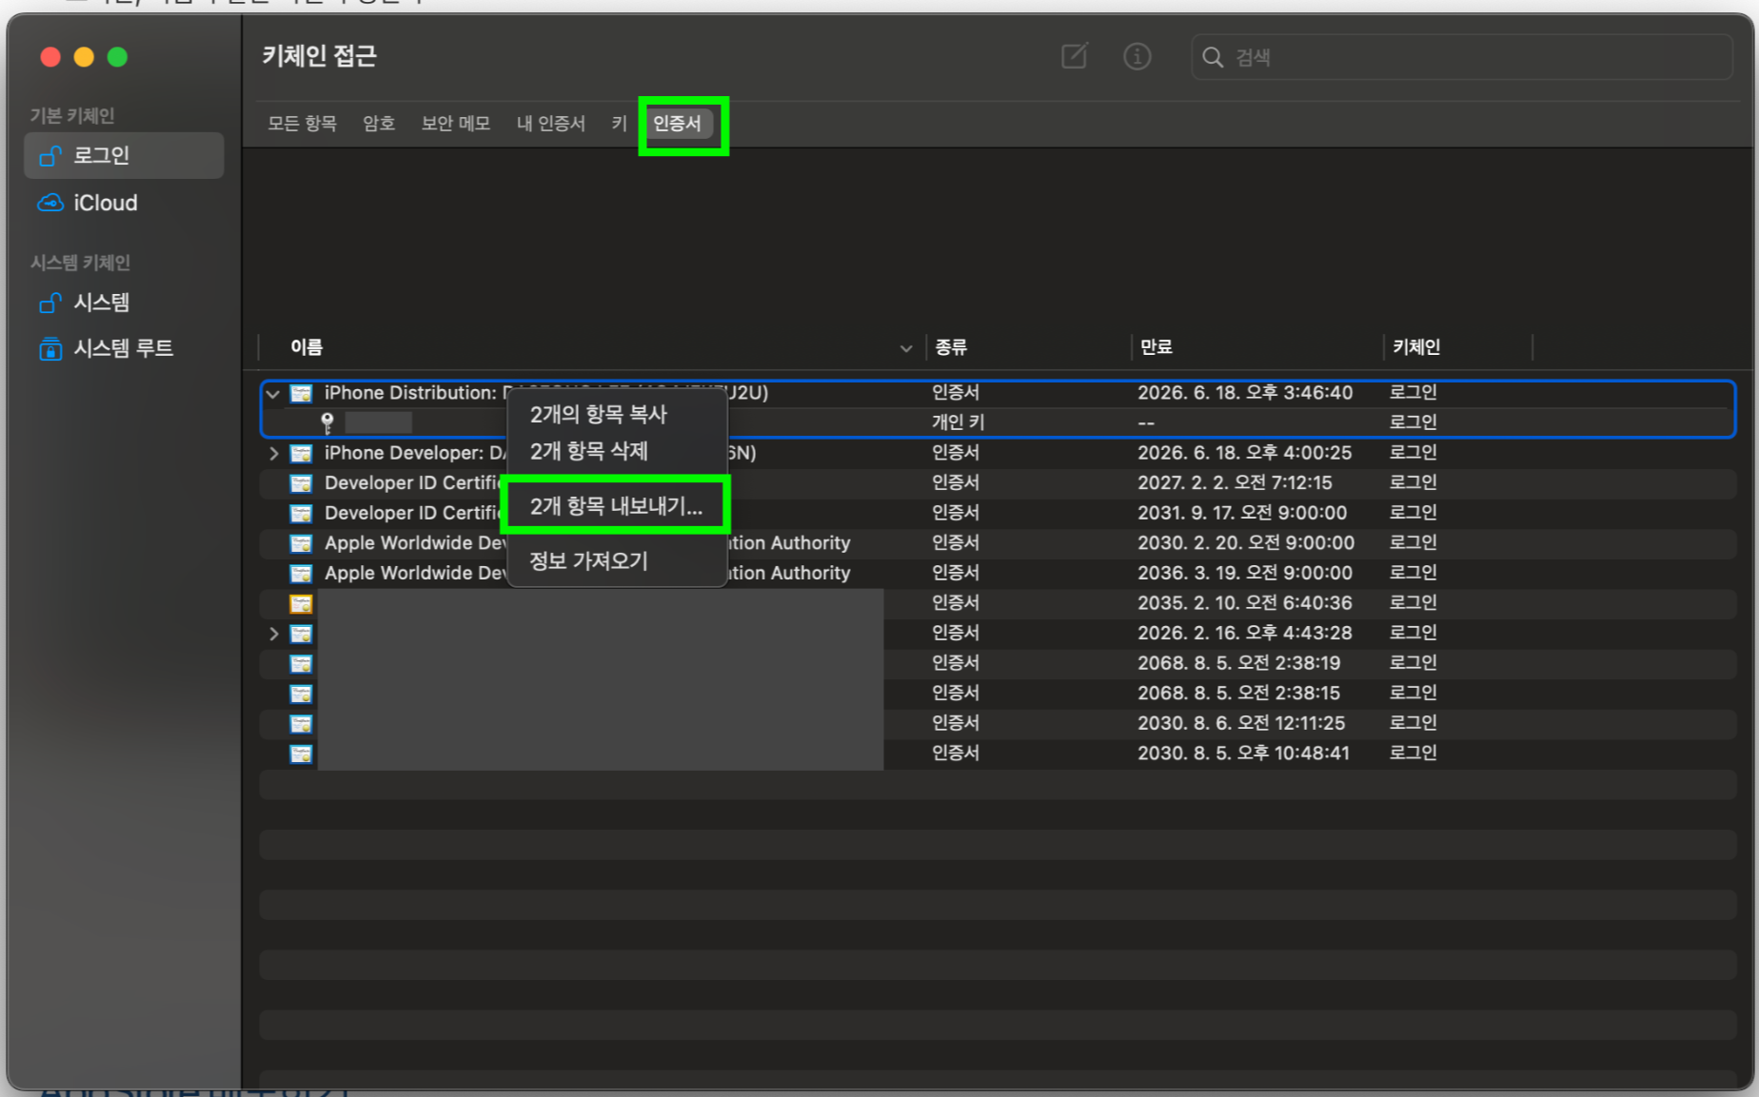Click certificate icon of Developer ID expiring 2027
Viewport: 1759px width, 1097px height.
click(301, 483)
